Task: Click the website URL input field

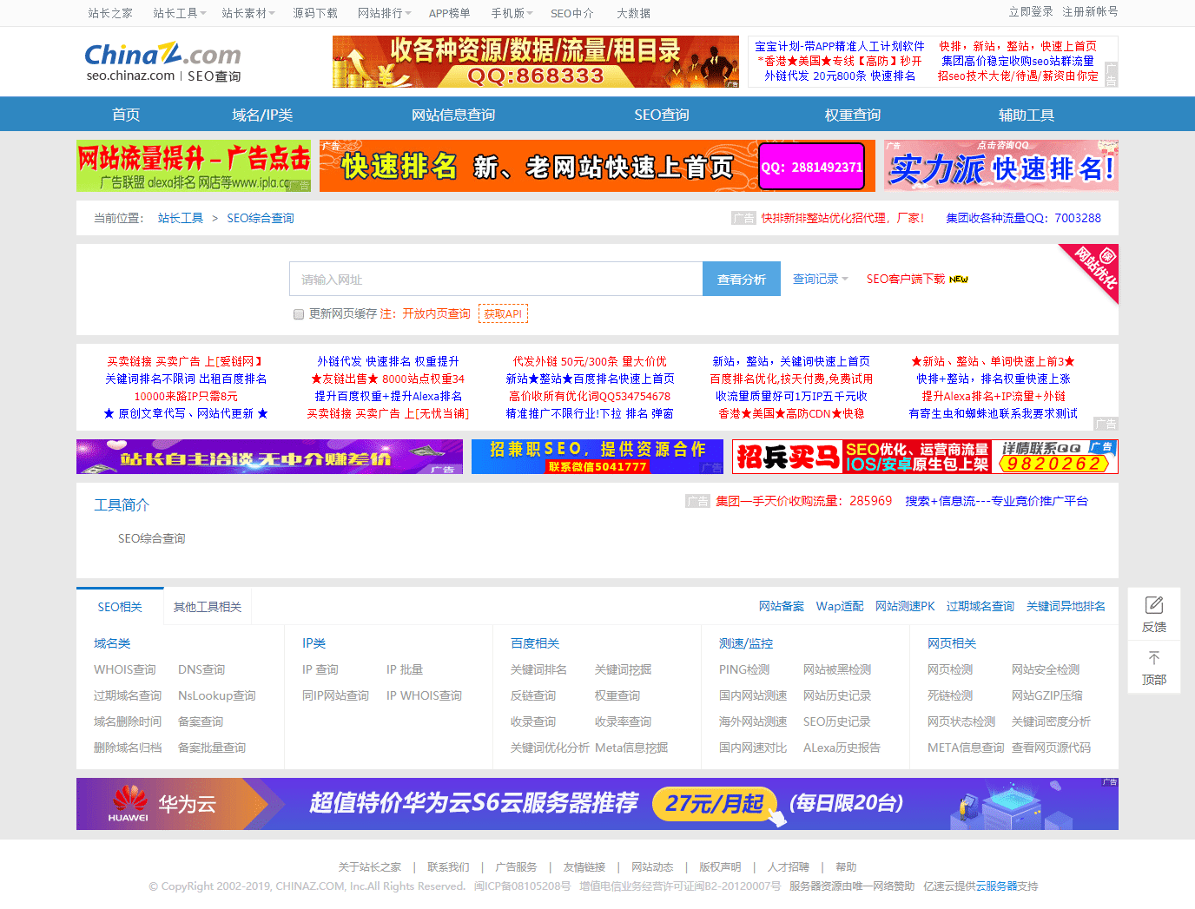Action: coord(495,280)
